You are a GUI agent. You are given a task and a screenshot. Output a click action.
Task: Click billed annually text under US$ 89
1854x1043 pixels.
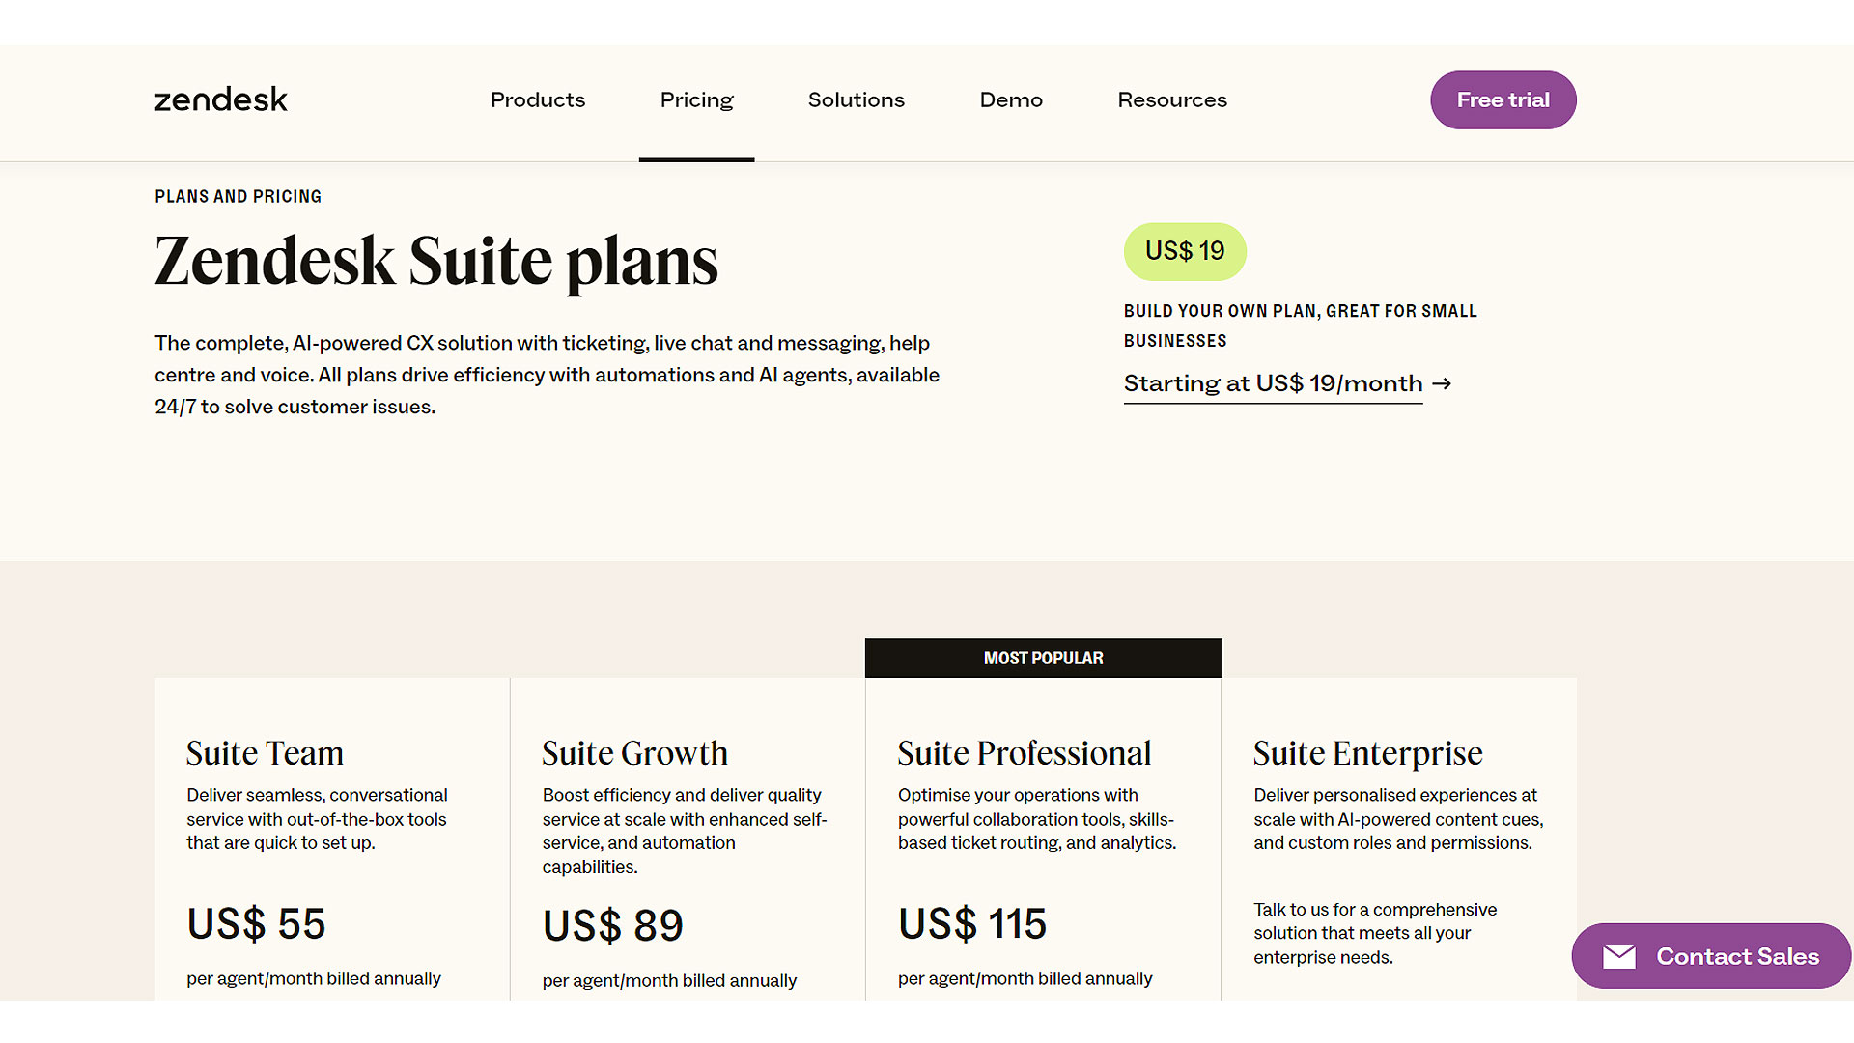click(x=669, y=980)
